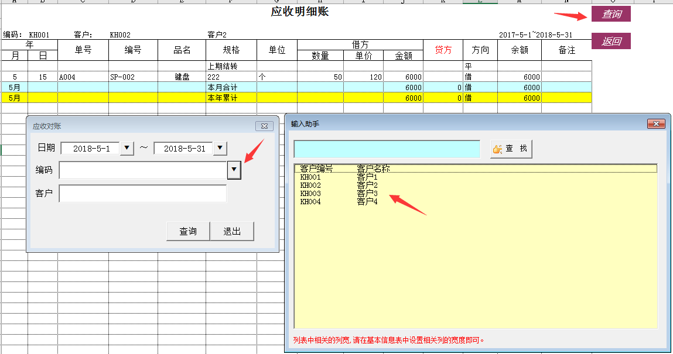This screenshot has width=673, height=354.
Task: Click the 备注 column header
Action: point(566,50)
